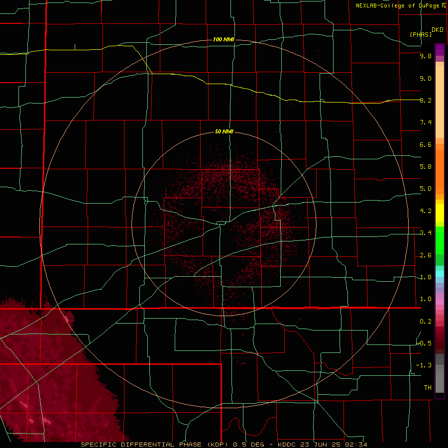Image resolution: width=448 pixels, height=448 pixels.
Task: Click the 8.2 value on the color scale
Action: point(426,100)
